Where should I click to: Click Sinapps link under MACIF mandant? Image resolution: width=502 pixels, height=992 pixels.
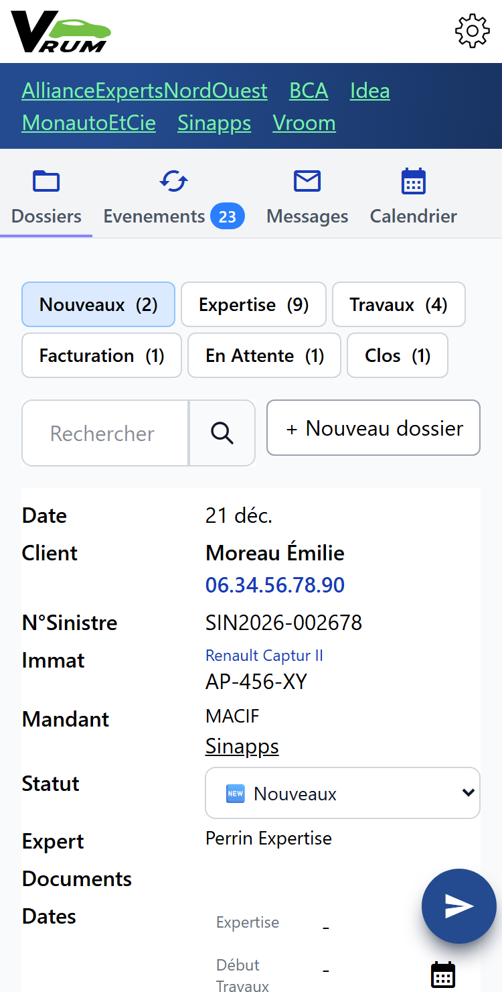tap(242, 746)
